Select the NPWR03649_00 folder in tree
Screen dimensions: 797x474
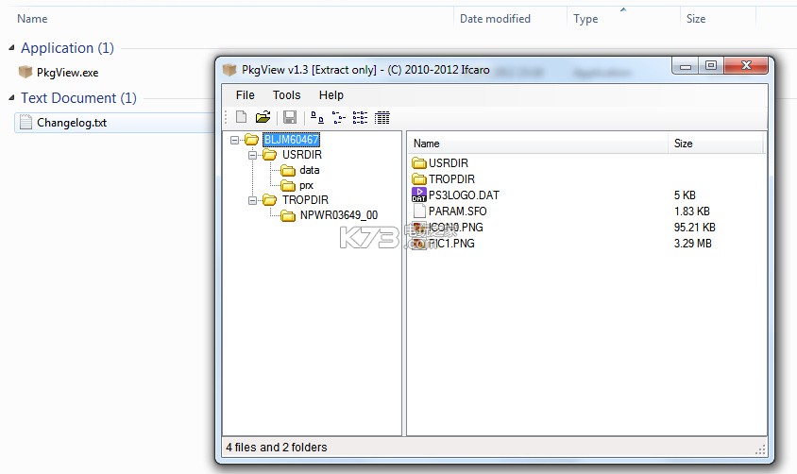pyautogui.click(x=338, y=215)
